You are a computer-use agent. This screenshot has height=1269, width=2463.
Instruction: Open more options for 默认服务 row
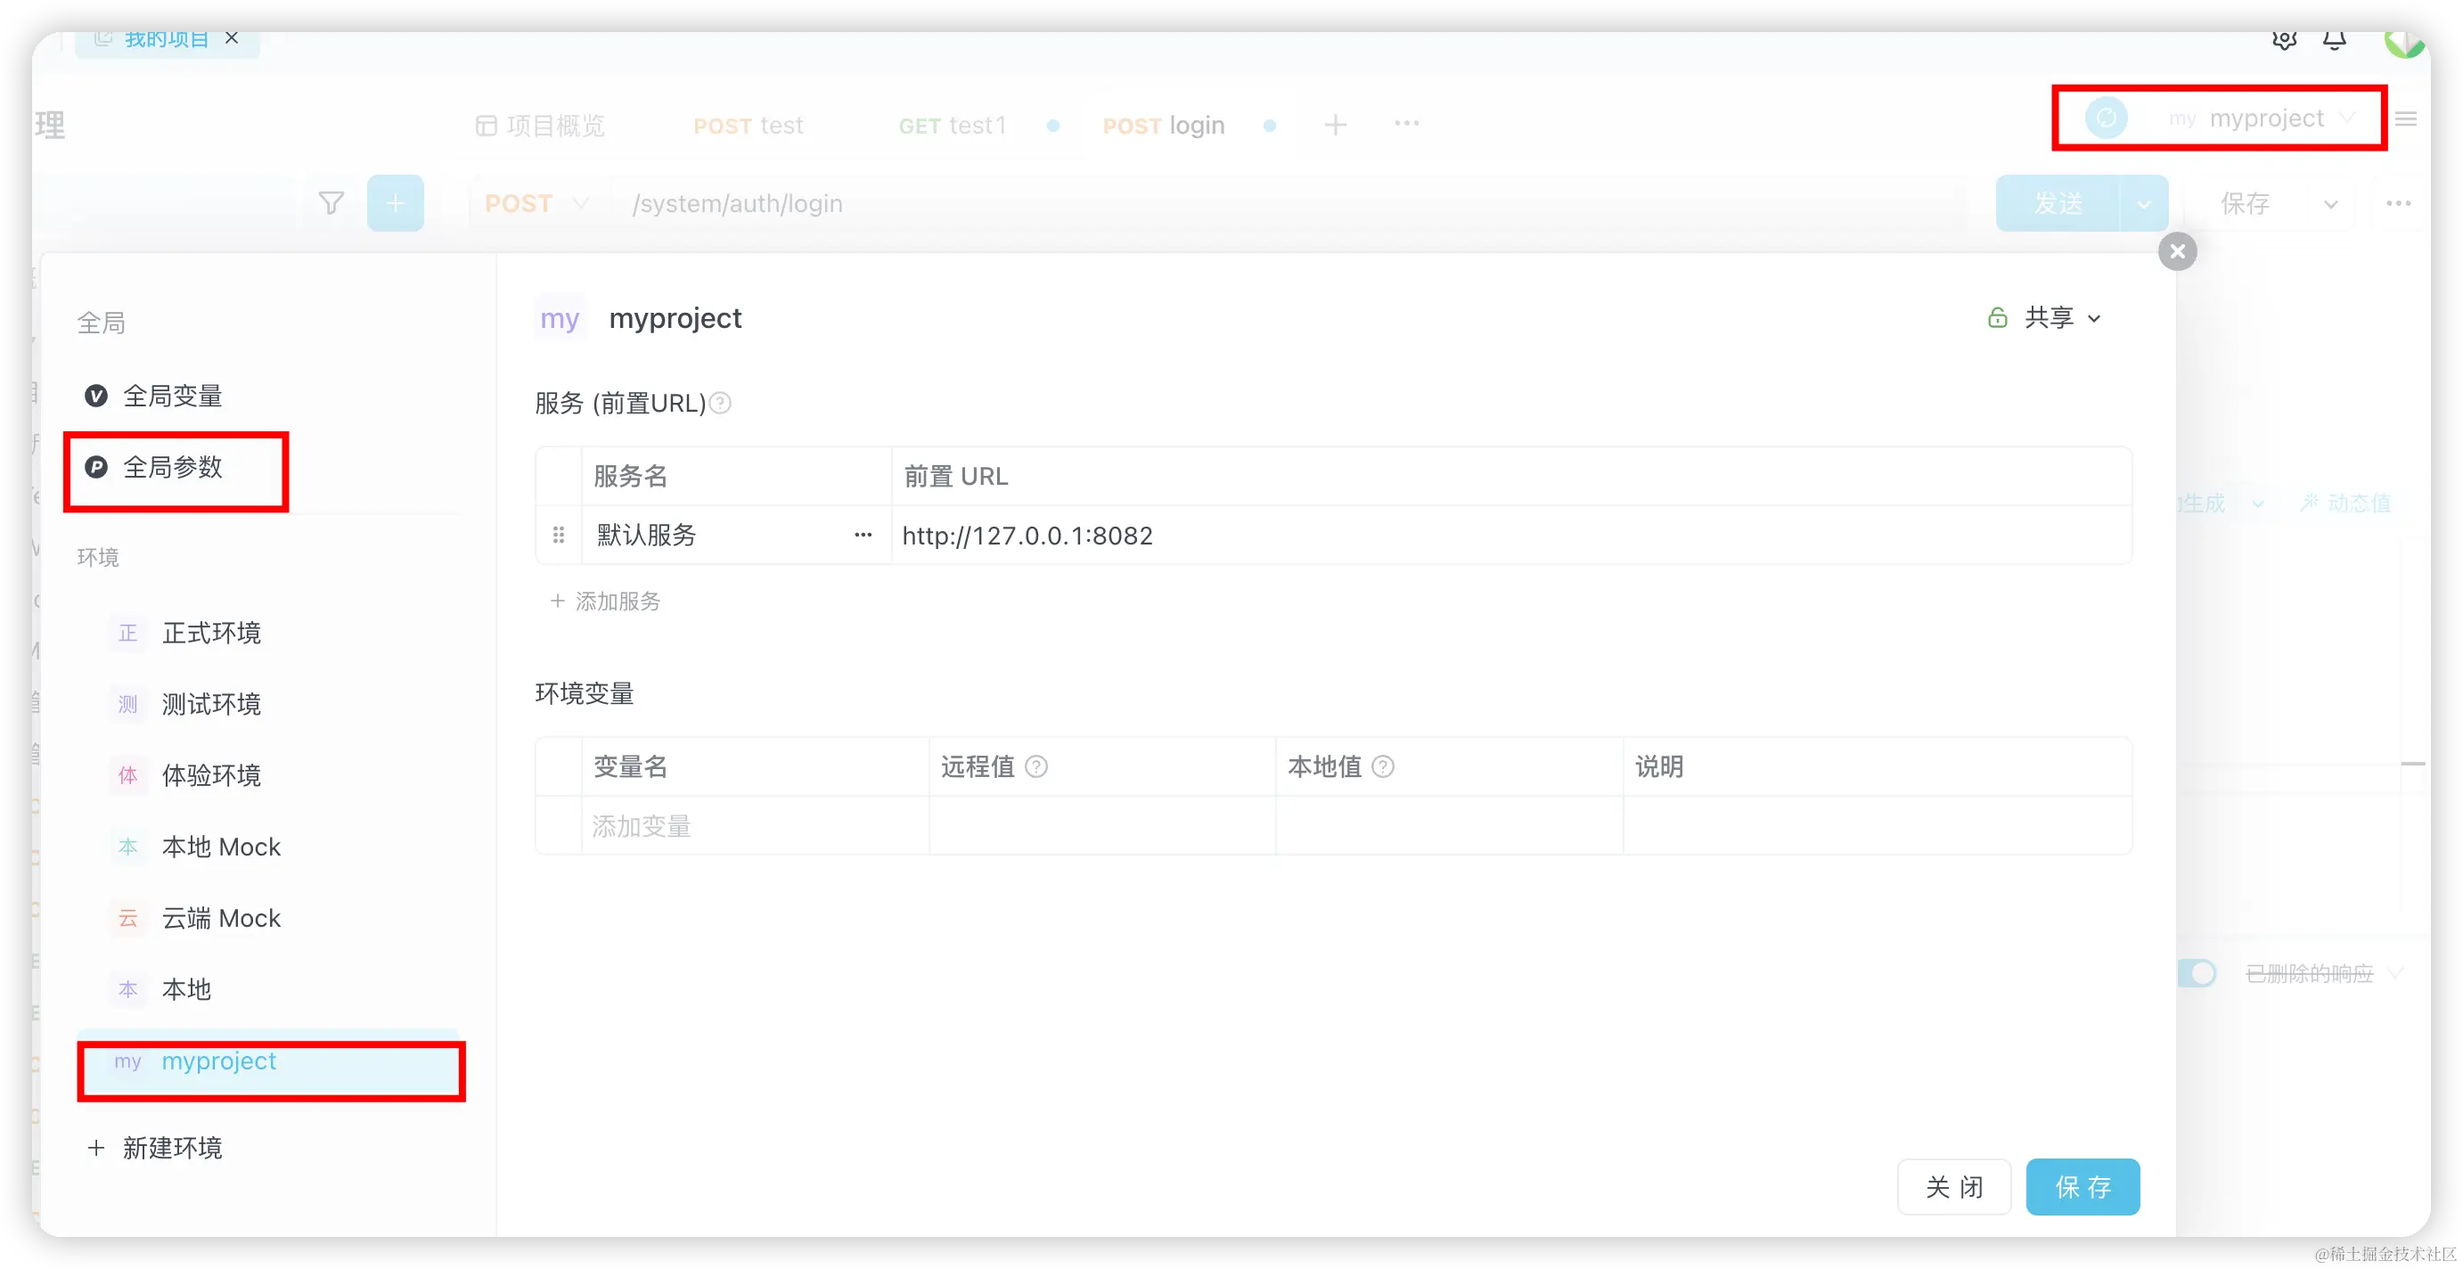(x=863, y=535)
